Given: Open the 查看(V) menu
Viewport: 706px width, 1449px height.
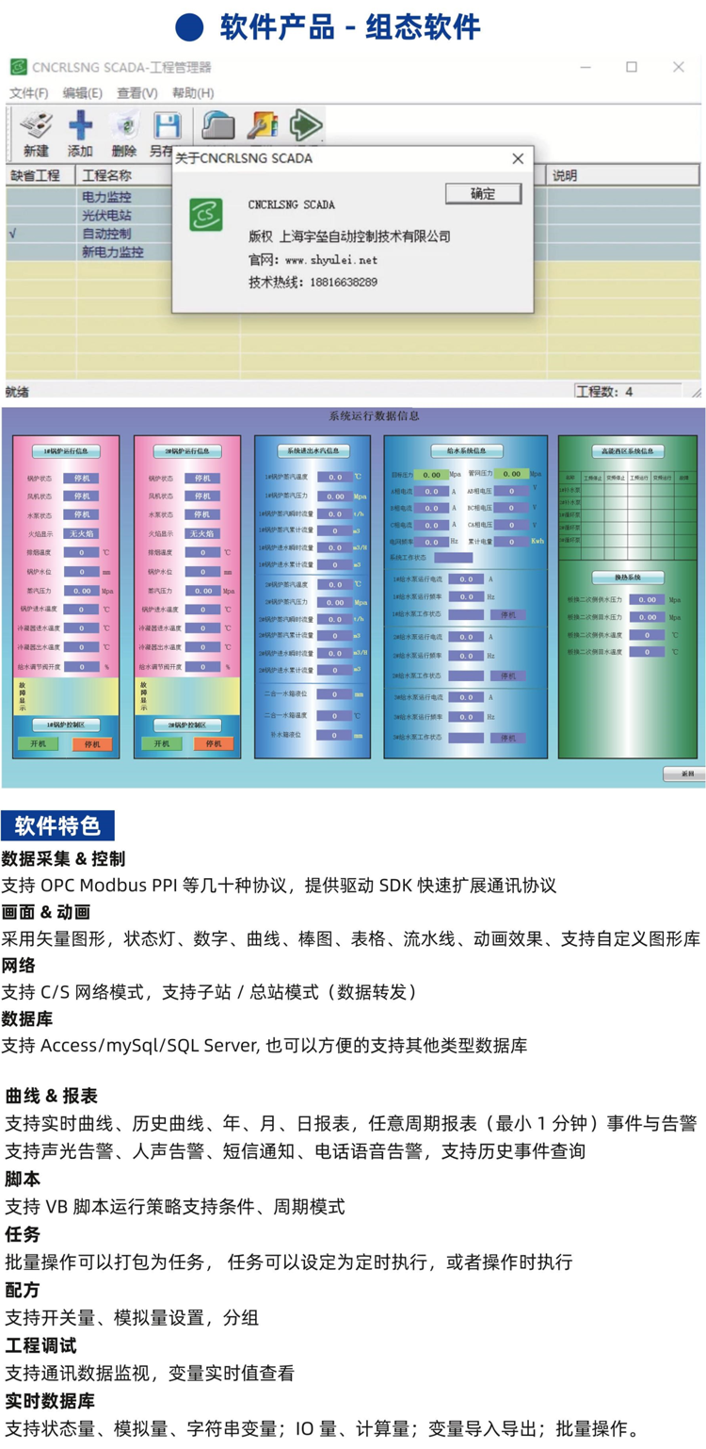Looking at the screenshot, I should point(137,92).
